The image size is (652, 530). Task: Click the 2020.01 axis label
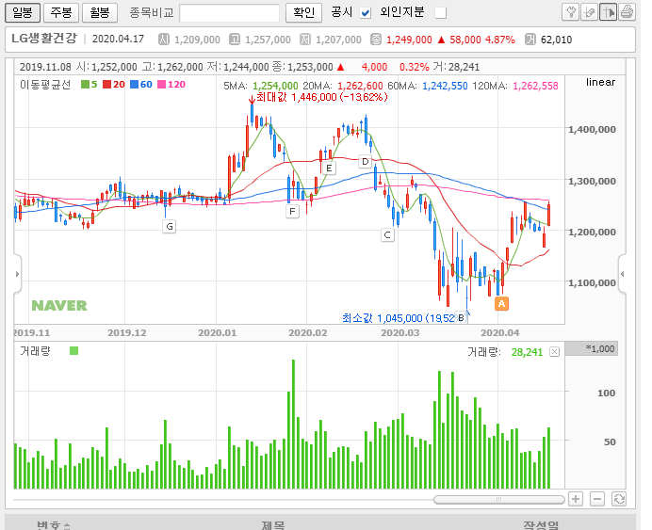217,332
